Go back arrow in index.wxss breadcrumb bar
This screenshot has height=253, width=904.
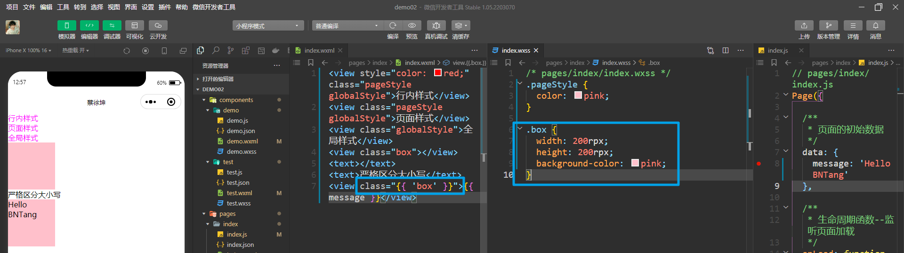(x=522, y=63)
